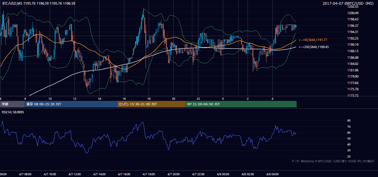Click hour marker 2 under price chart
The width and height of the screenshot is (378, 177).
tap(248, 99)
